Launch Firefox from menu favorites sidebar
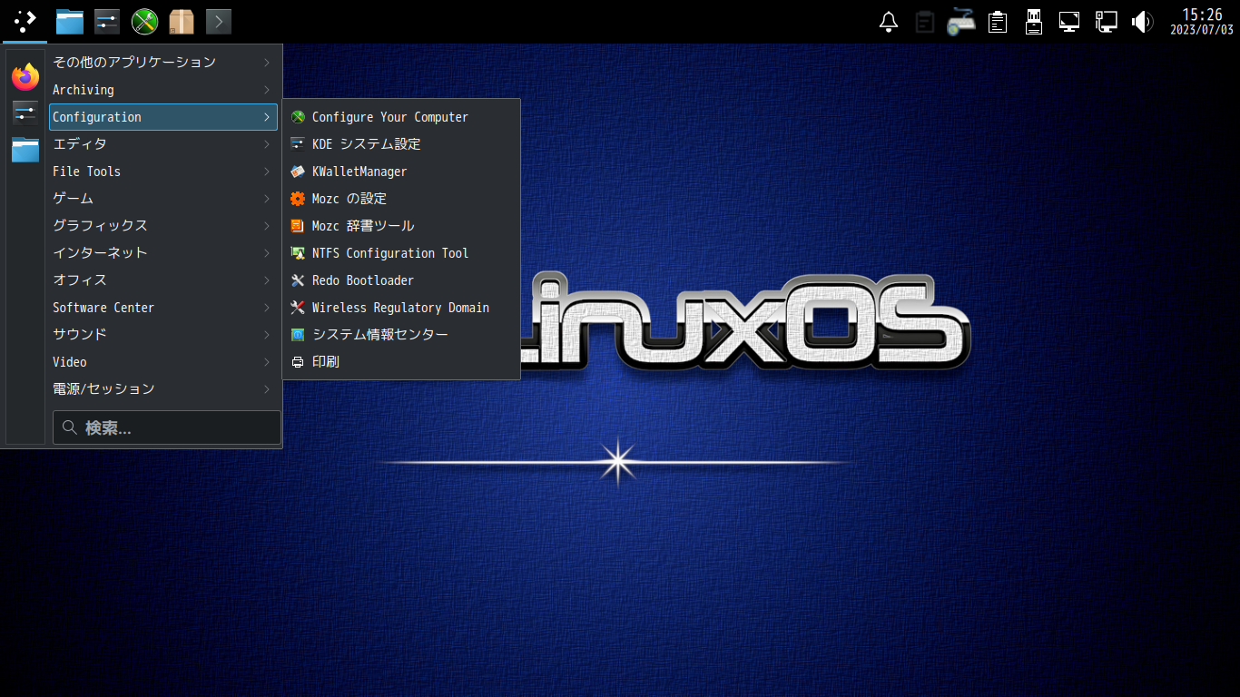The height and width of the screenshot is (697, 1240). click(x=25, y=77)
